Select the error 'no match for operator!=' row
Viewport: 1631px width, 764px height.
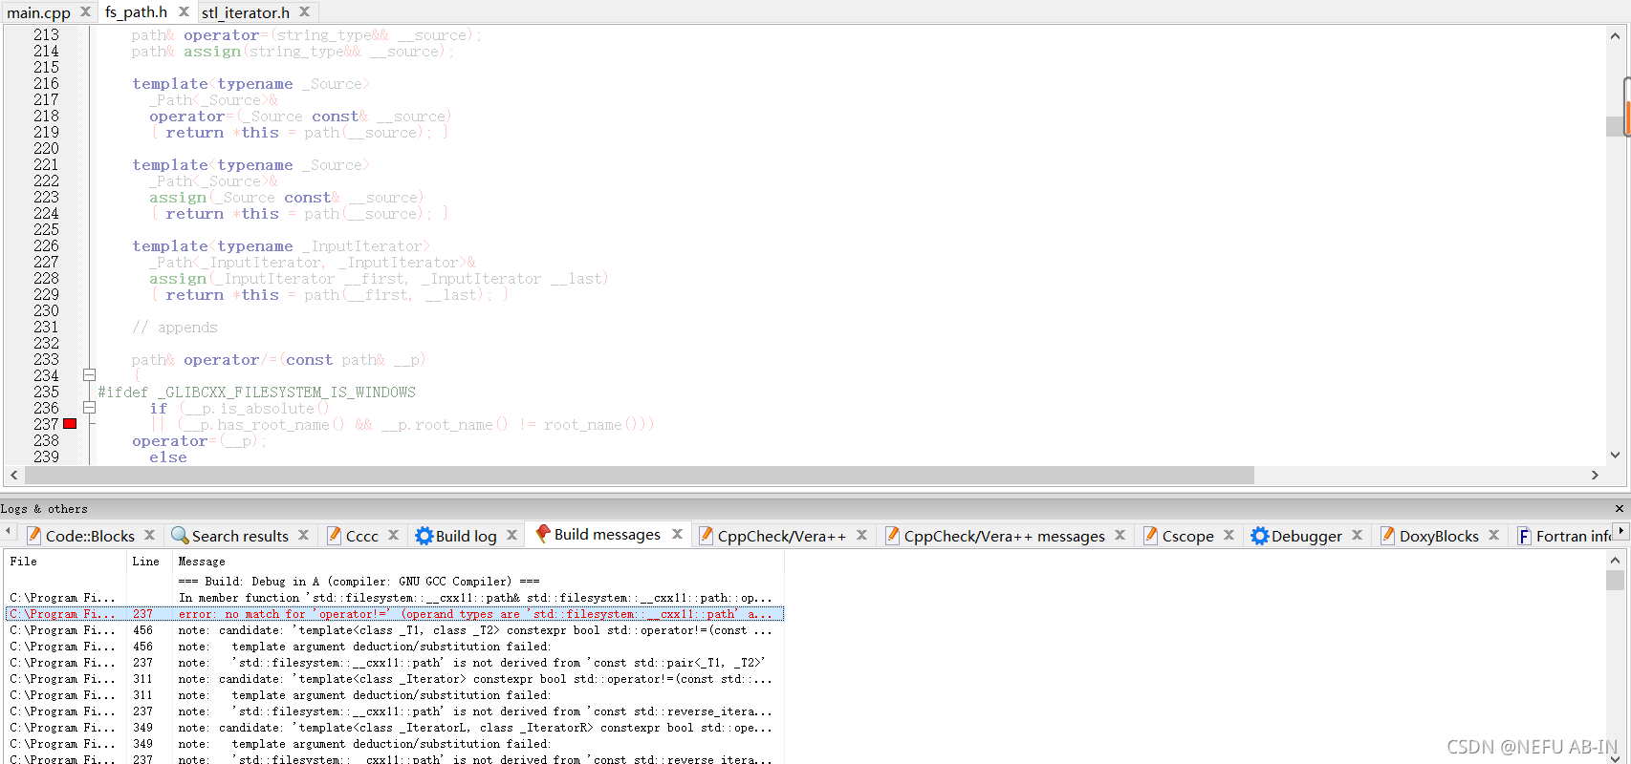[395, 614]
